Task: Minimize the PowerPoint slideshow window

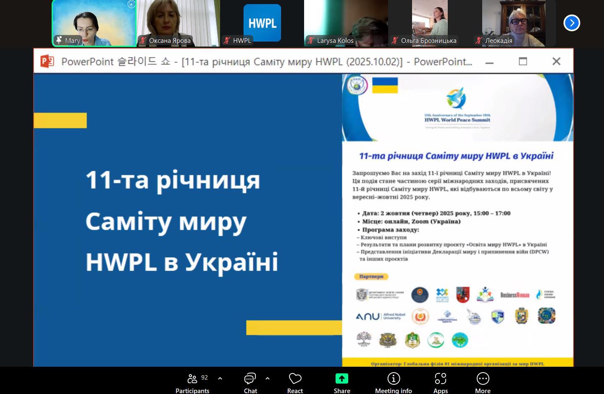Action: (x=489, y=61)
